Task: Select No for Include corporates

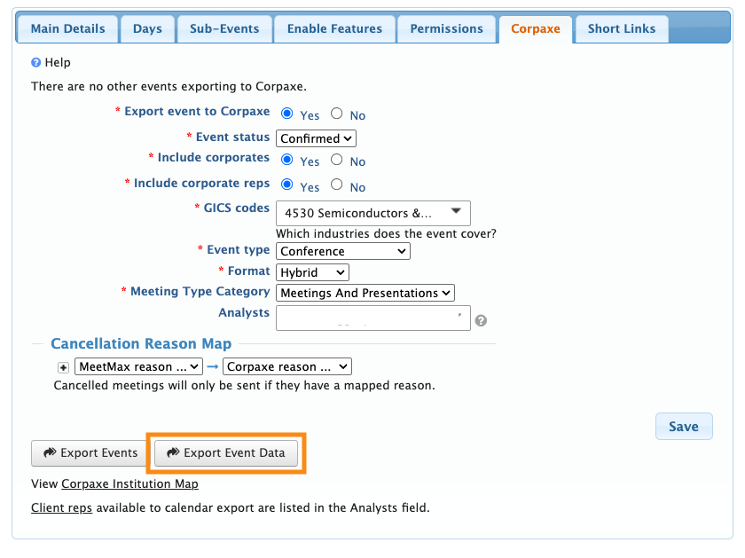Action: [337, 161]
